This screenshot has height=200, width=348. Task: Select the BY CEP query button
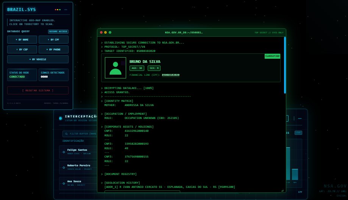point(22,50)
